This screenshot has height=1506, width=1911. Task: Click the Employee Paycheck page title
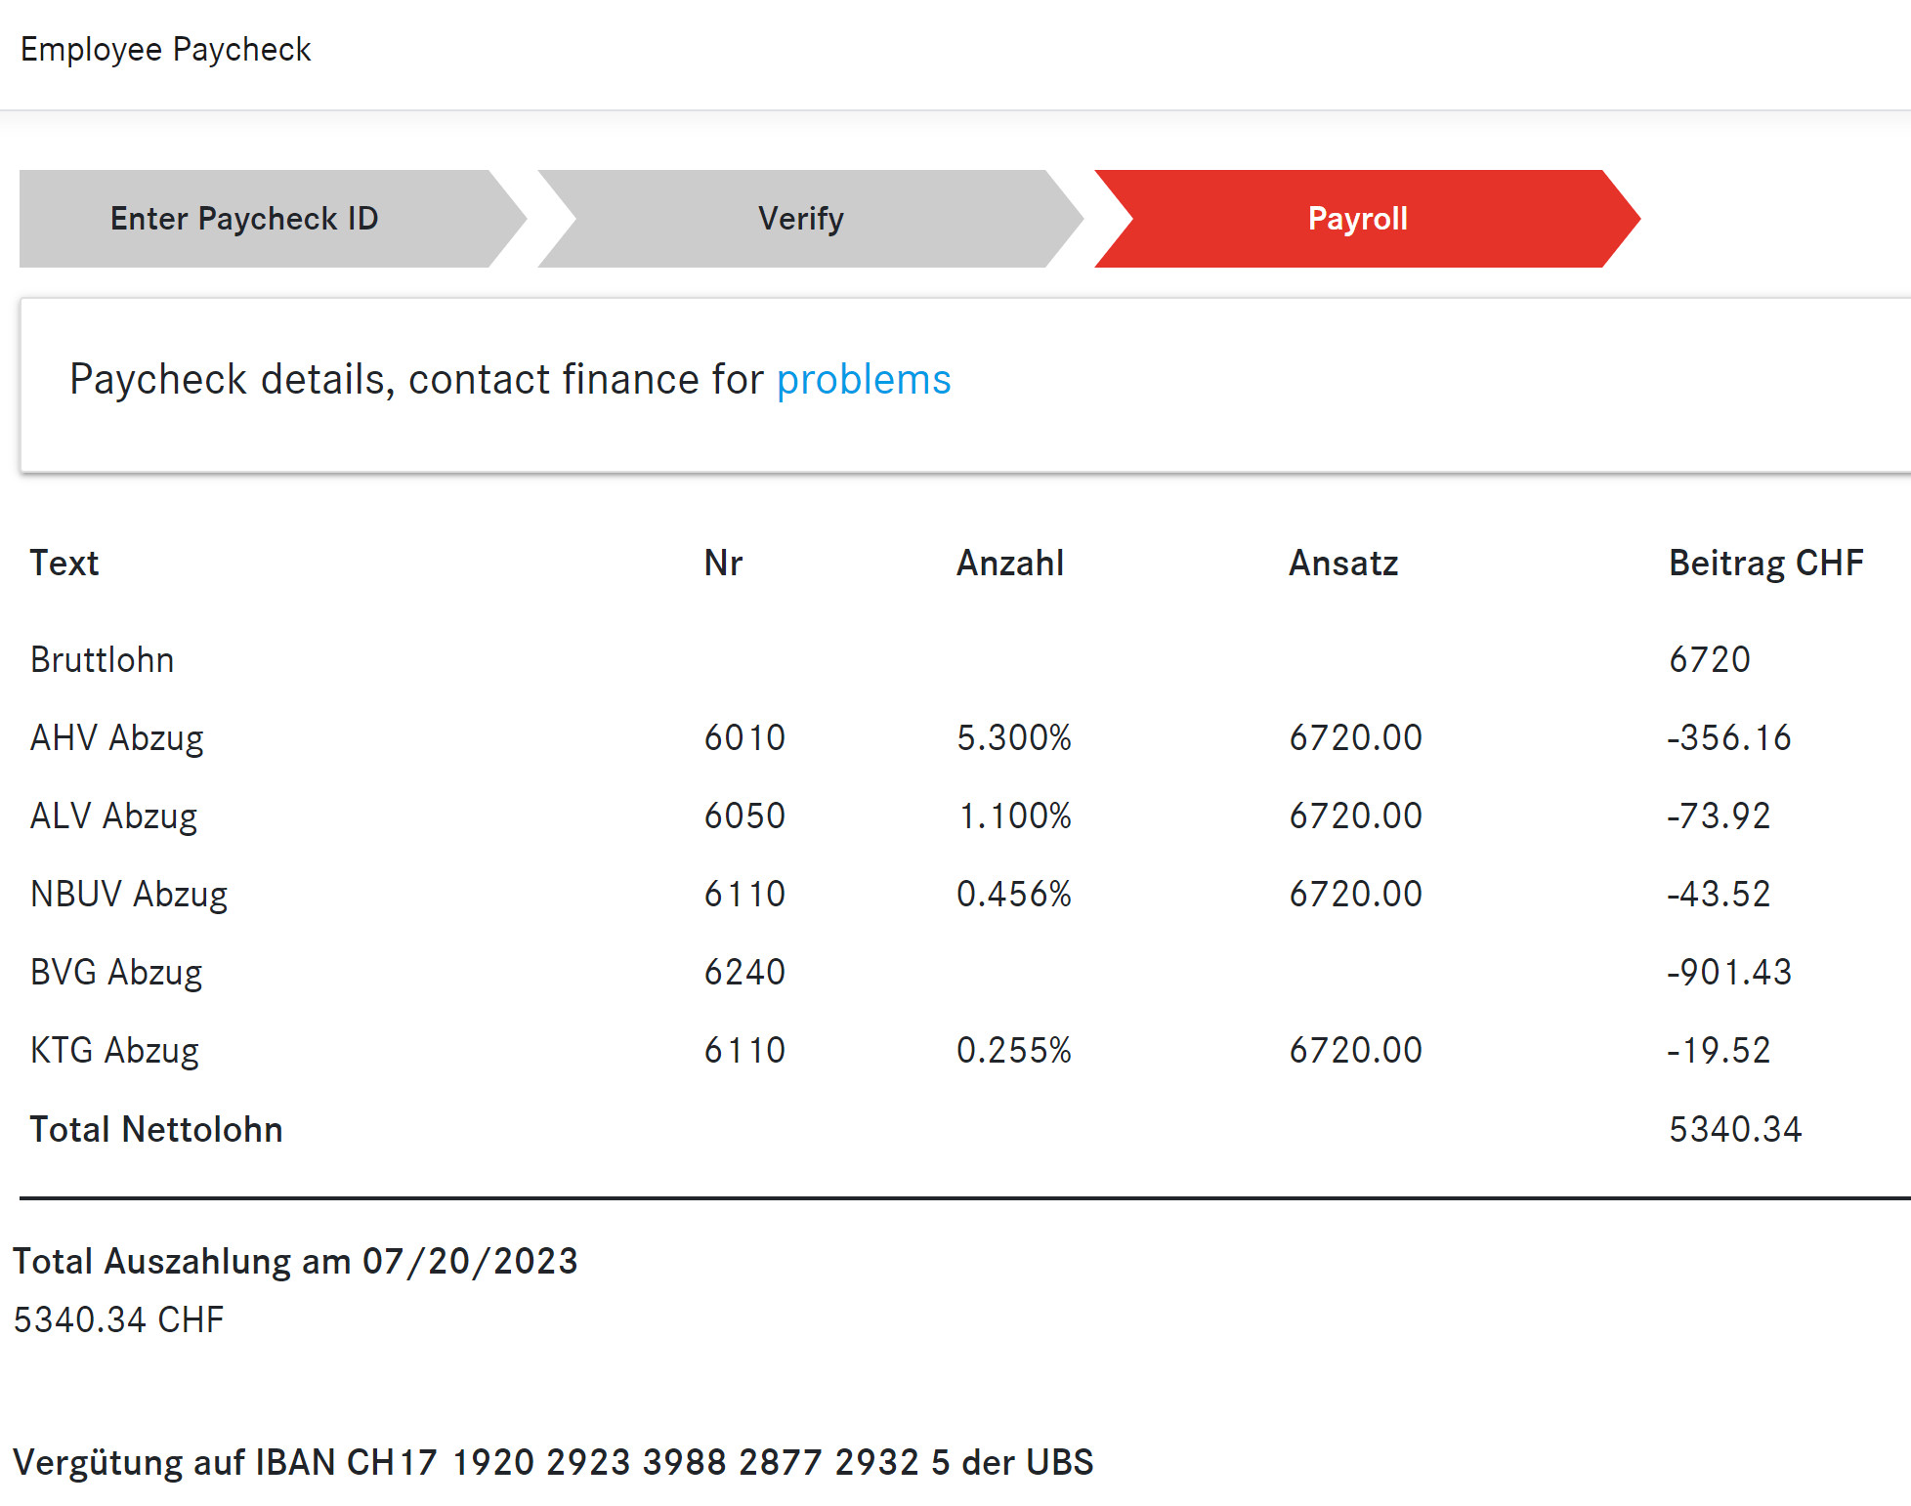click(x=166, y=50)
